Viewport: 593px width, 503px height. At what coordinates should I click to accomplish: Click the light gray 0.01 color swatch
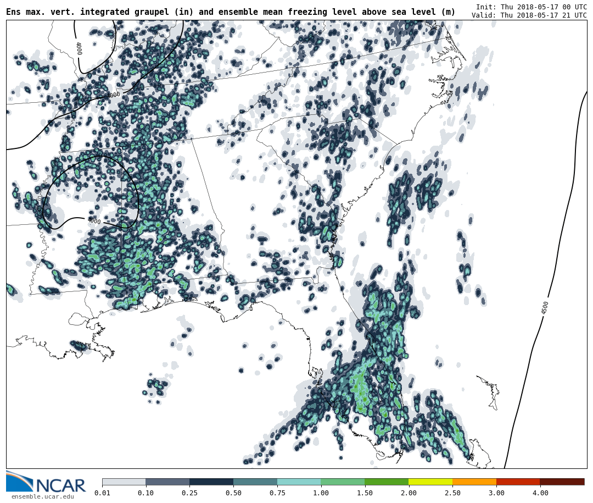pyautogui.click(x=124, y=482)
